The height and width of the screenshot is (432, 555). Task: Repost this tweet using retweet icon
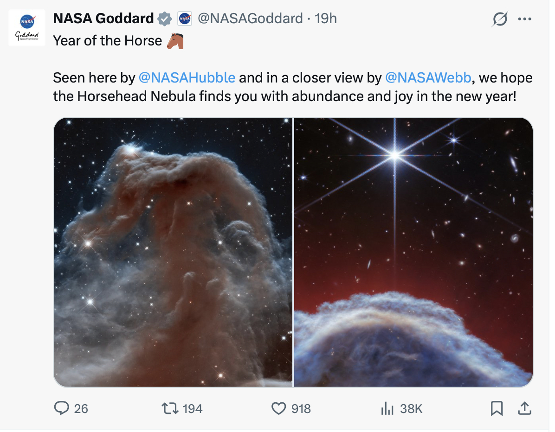coord(167,408)
